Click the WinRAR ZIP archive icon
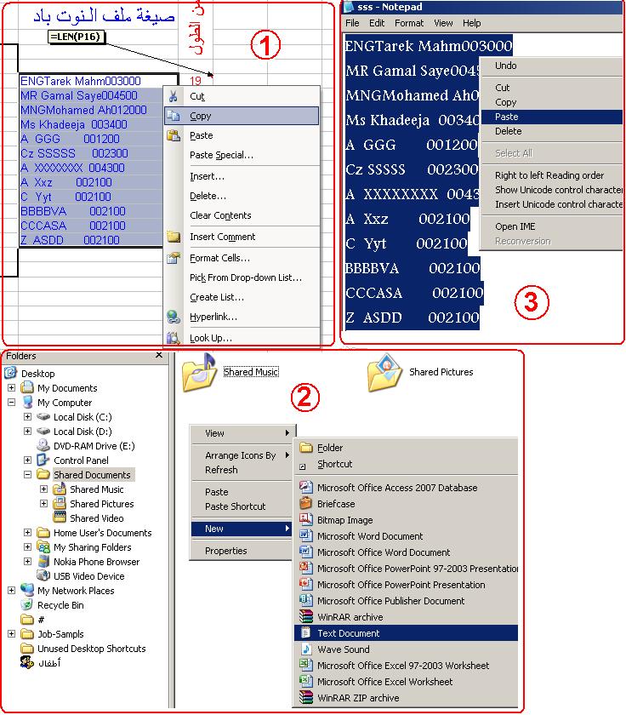The image size is (626, 715). pos(306,697)
